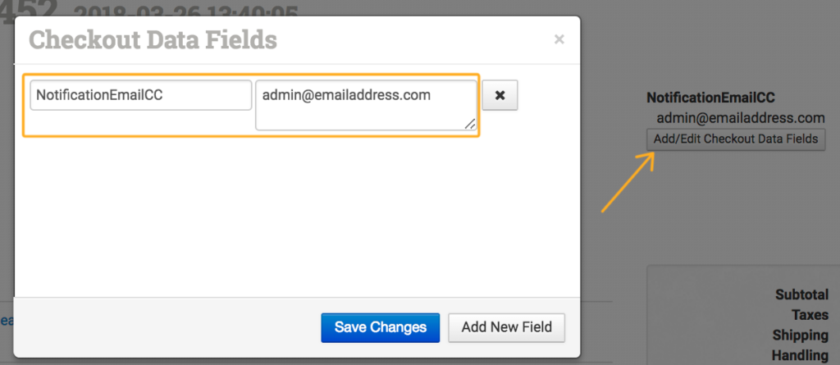Click the Checkout Data Fields dialog heading
The width and height of the screenshot is (840, 365).
[x=153, y=39]
